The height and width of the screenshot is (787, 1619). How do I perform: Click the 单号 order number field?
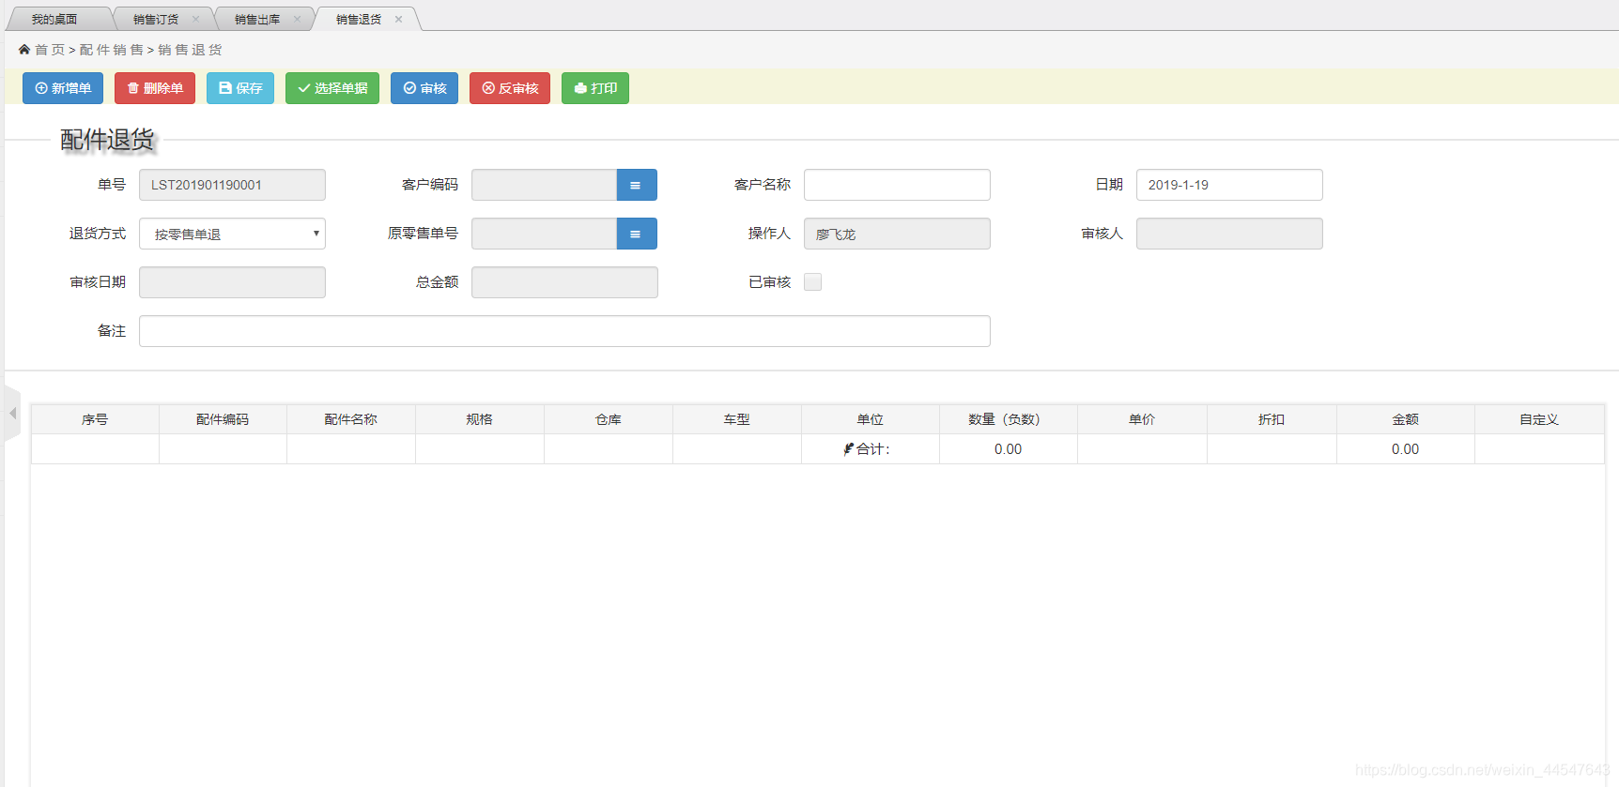pyautogui.click(x=232, y=185)
